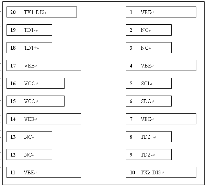Click the pin 17 VEE box
The image size is (207, 186).
tap(44, 65)
